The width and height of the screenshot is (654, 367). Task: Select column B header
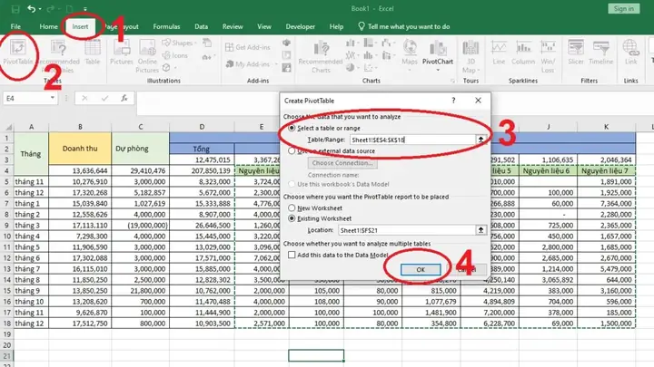click(x=80, y=127)
